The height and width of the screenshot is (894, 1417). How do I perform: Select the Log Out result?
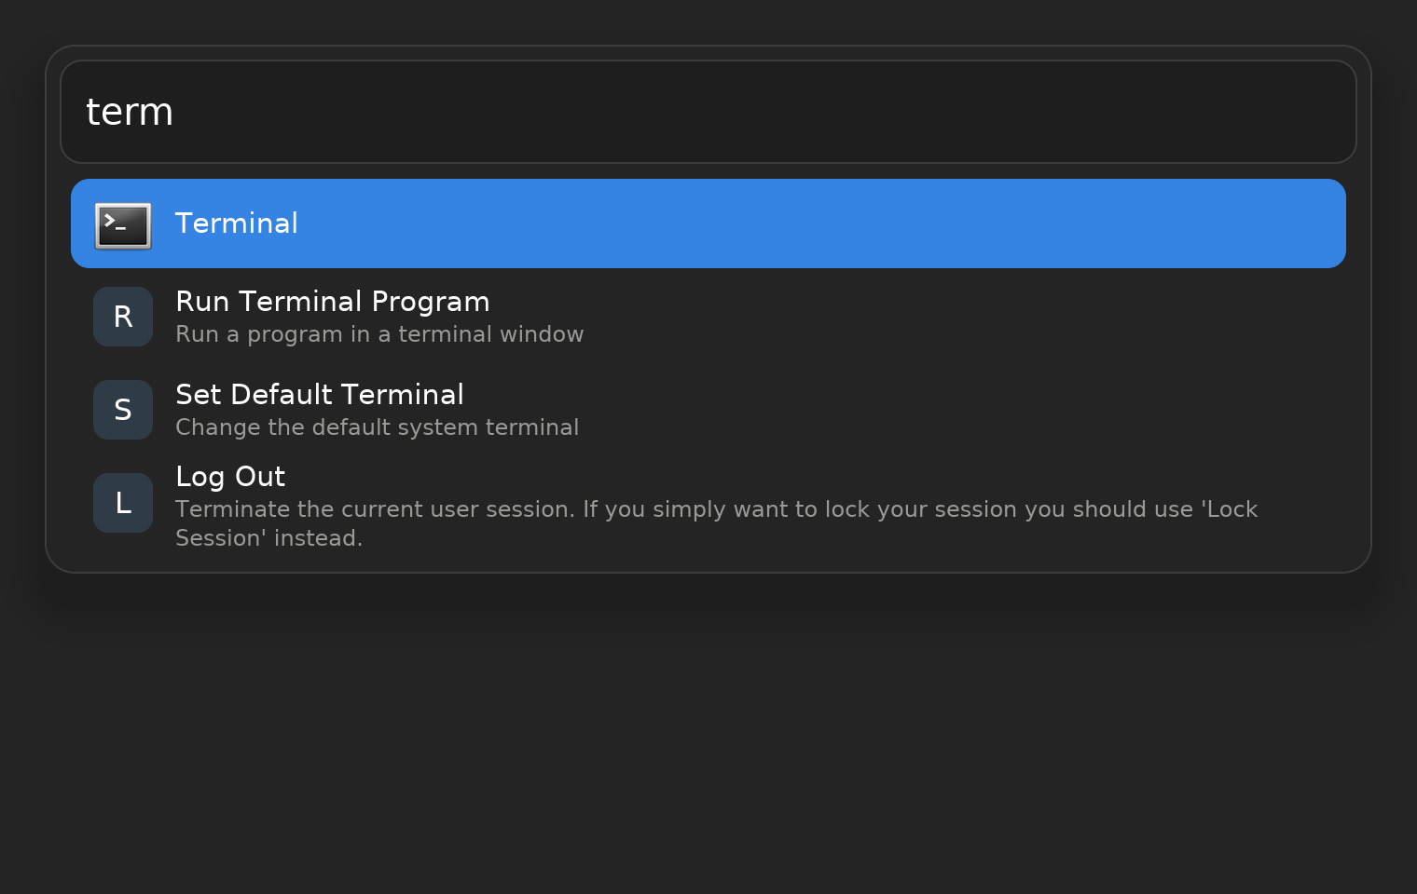click(708, 504)
